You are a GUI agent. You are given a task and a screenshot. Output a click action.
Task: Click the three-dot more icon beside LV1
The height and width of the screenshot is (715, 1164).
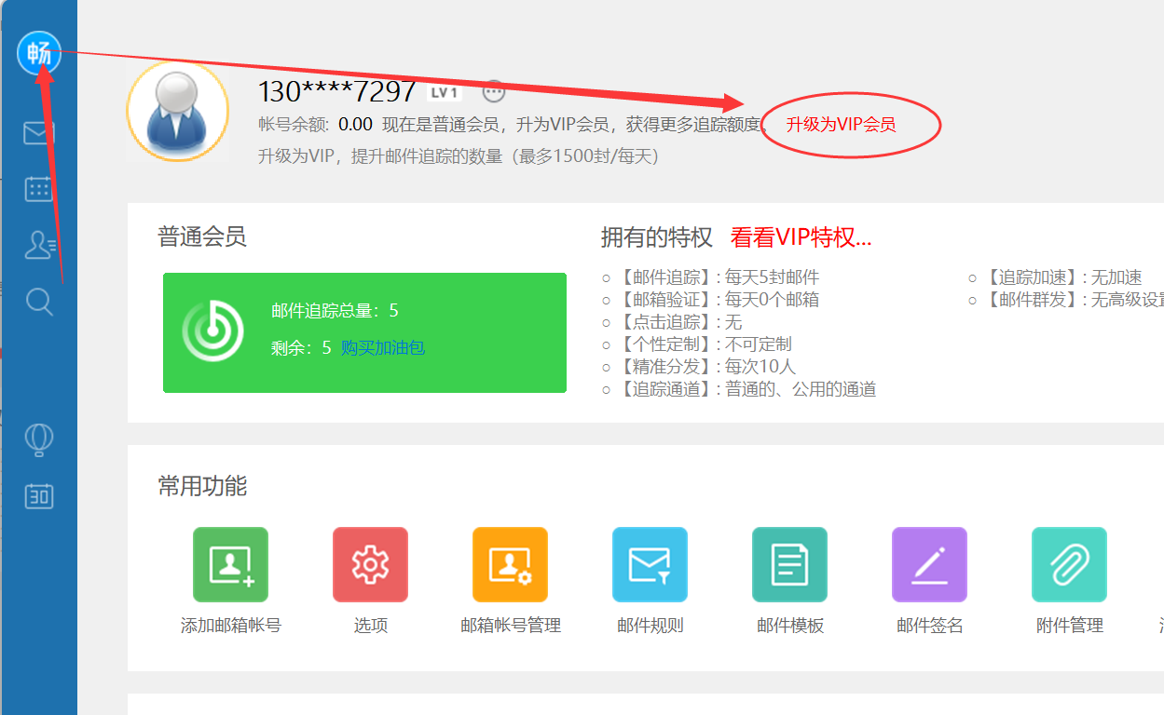[x=494, y=91]
